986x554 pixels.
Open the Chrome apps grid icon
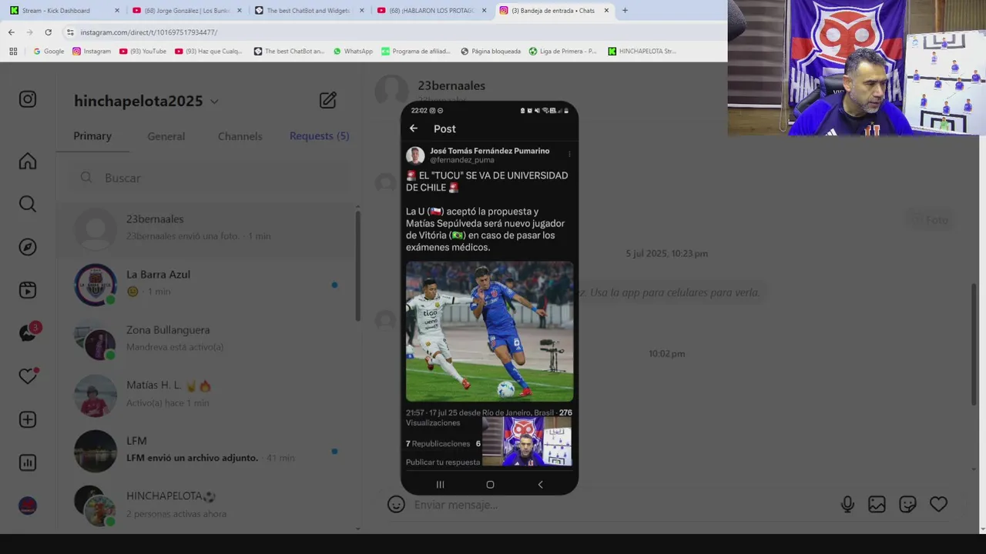point(13,52)
